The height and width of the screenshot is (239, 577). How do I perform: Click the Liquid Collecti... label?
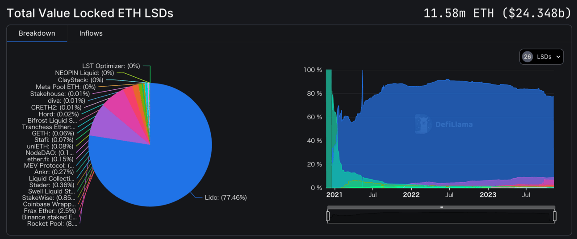52,179
